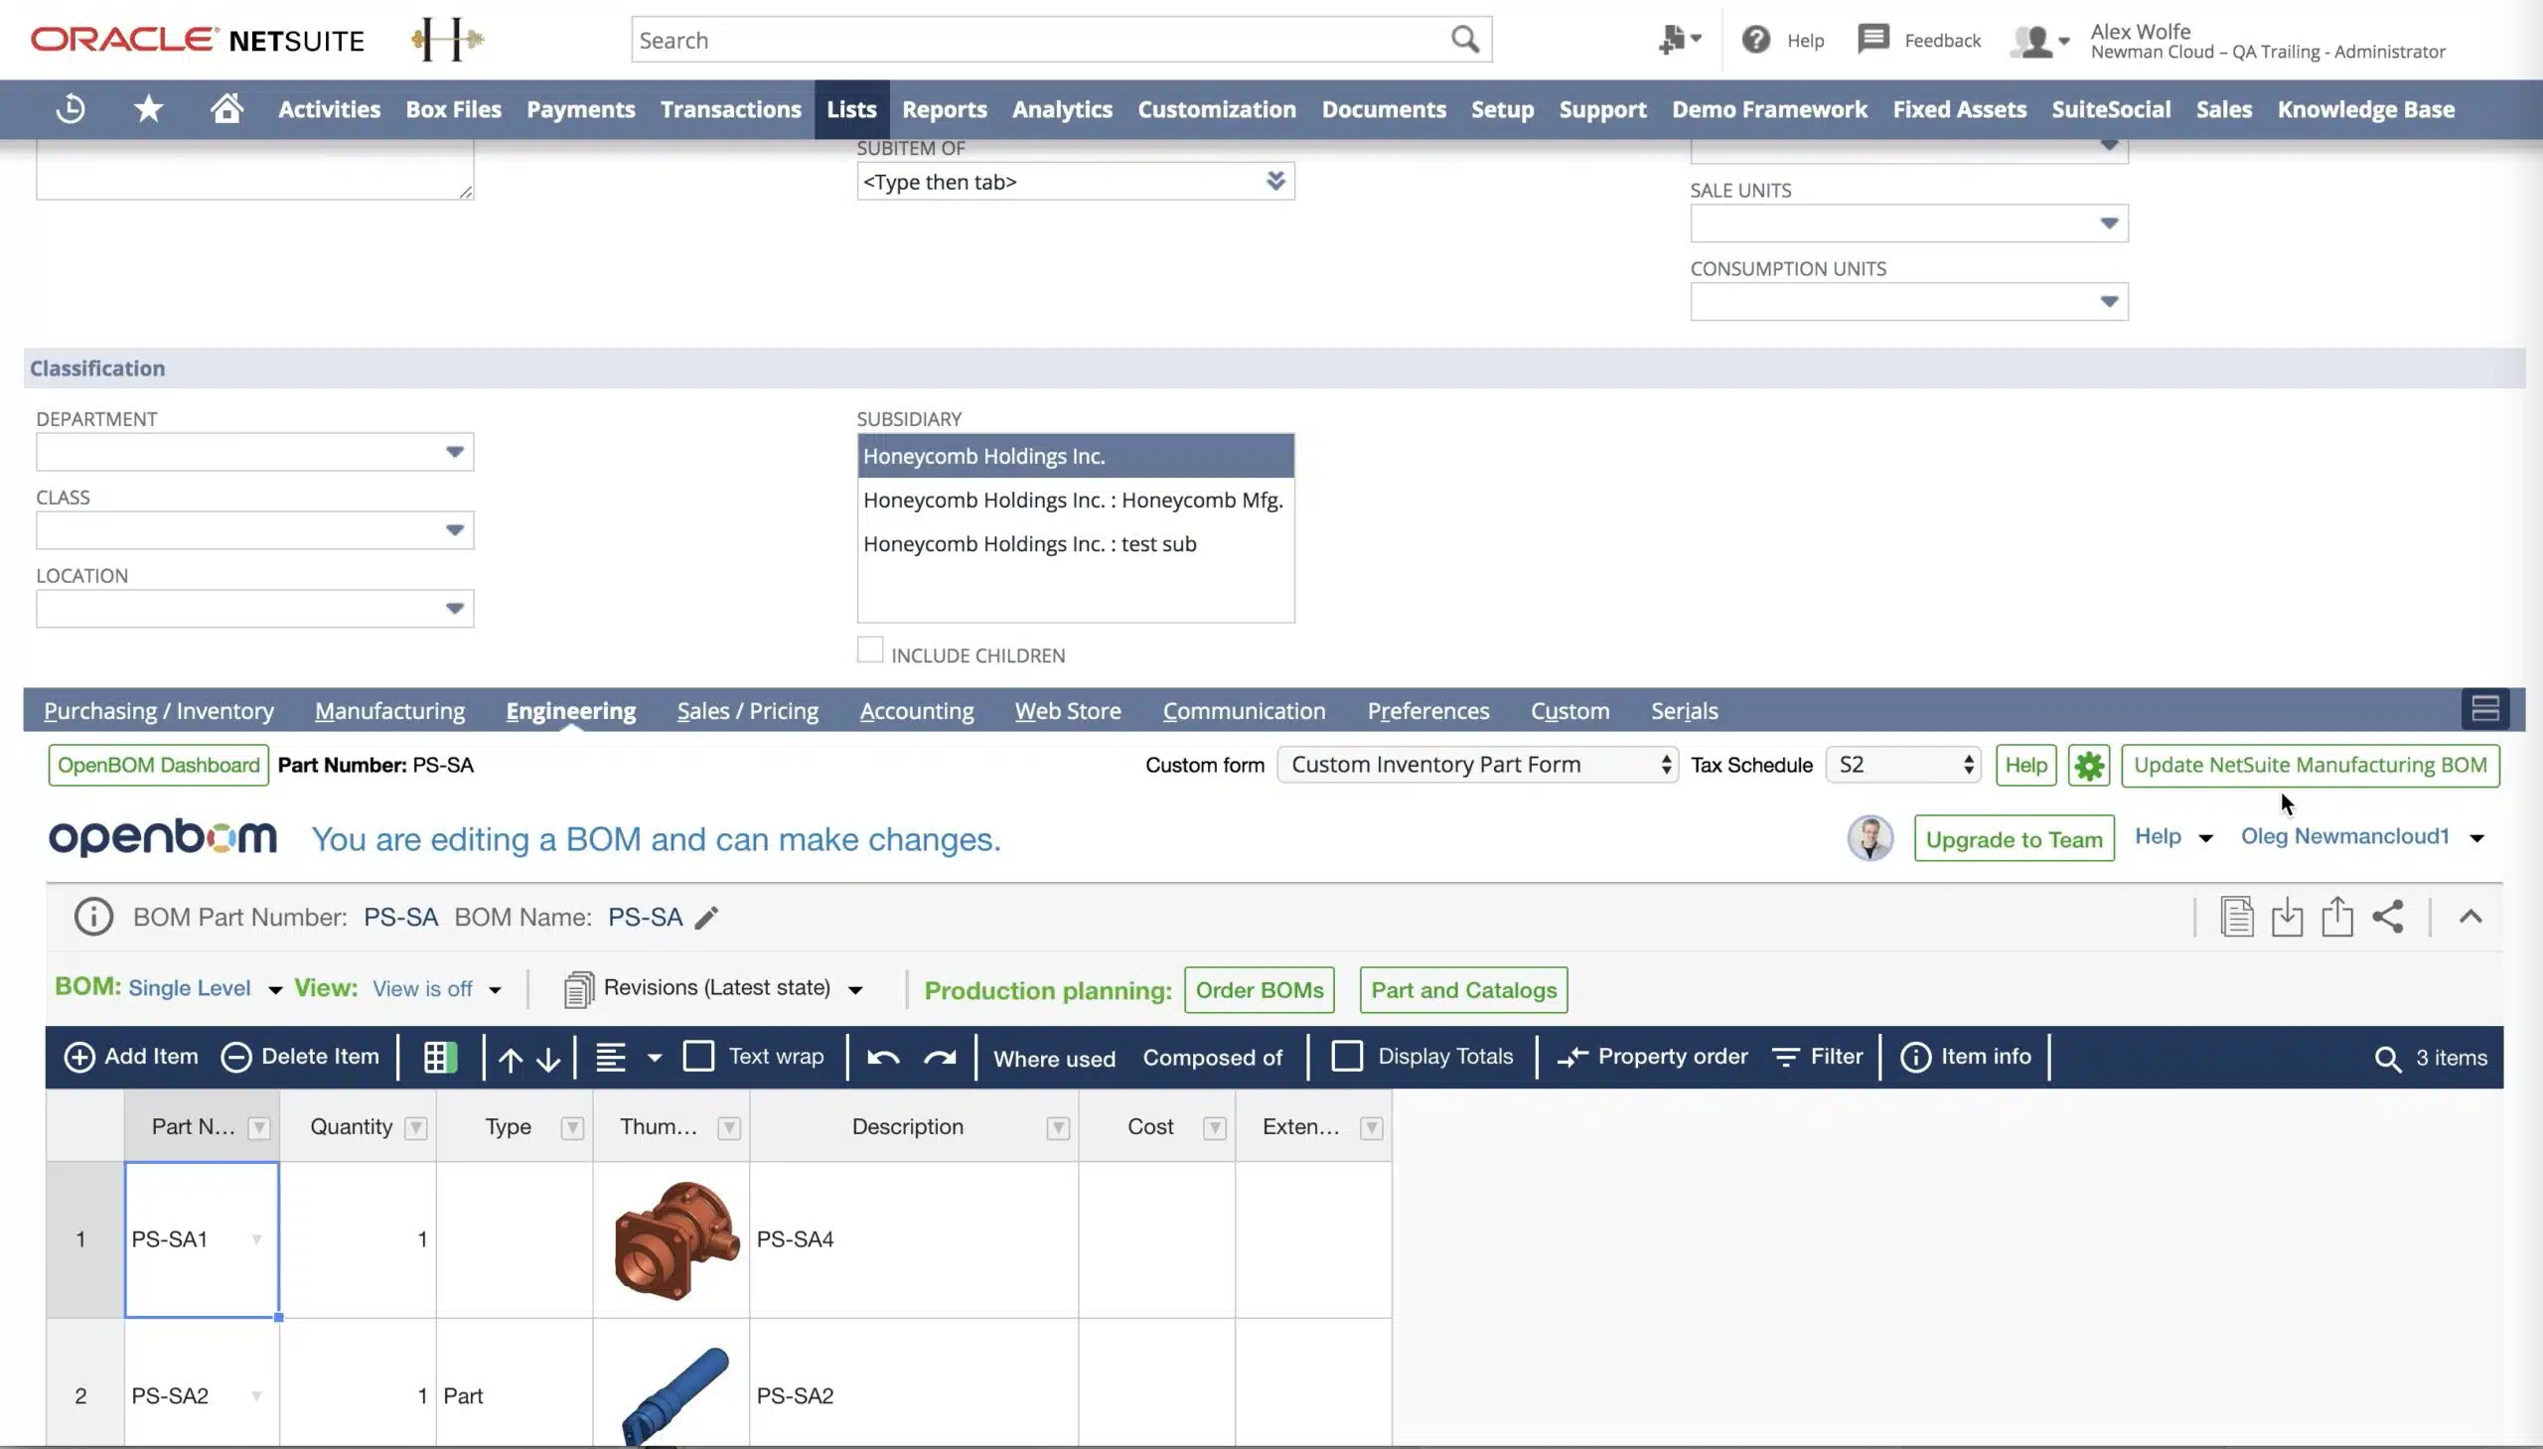This screenshot has width=2543, height=1449.
Task: Toggle the Display Totals checkbox
Action: 1347,1056
